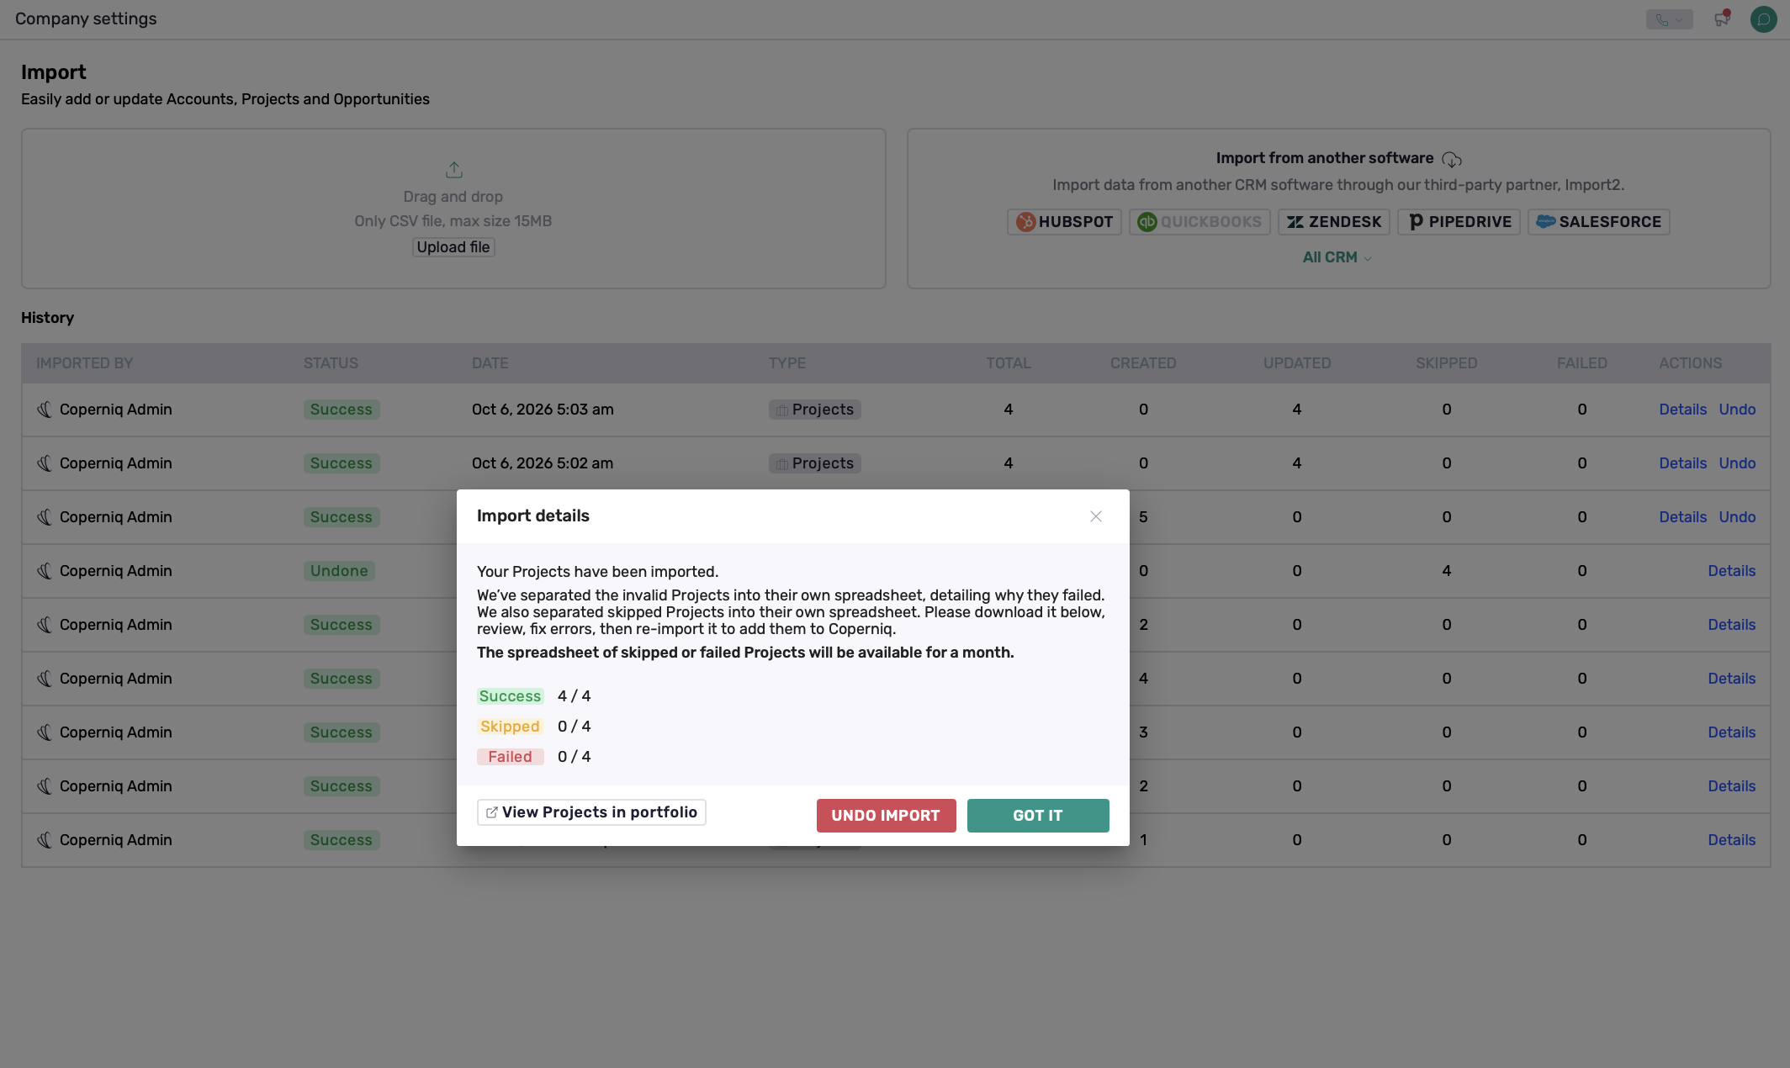Click the Undone status badge
The height and width of the screenshot is (1068, 1790).
339,571
